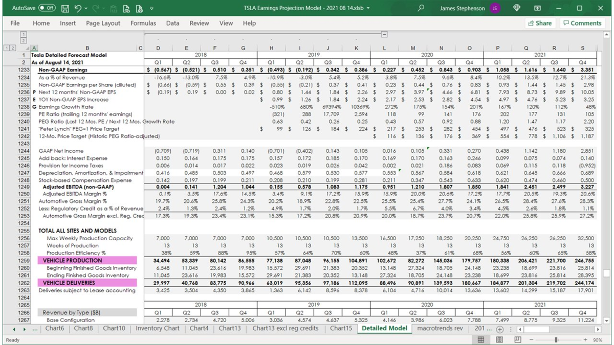Click the horizontal scrollbar right arrow

[597, 330]
